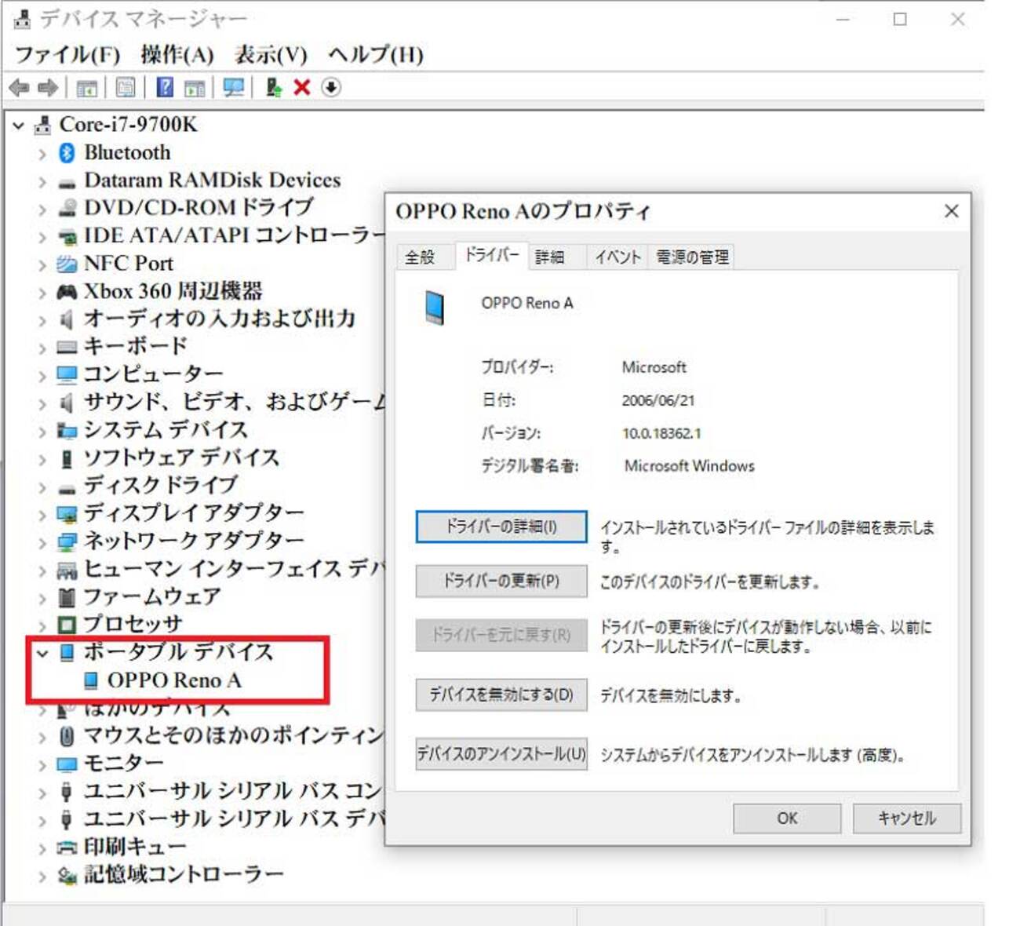Click the DVD/CD-ROM ドライブ disc icon

tap(67, 209)
